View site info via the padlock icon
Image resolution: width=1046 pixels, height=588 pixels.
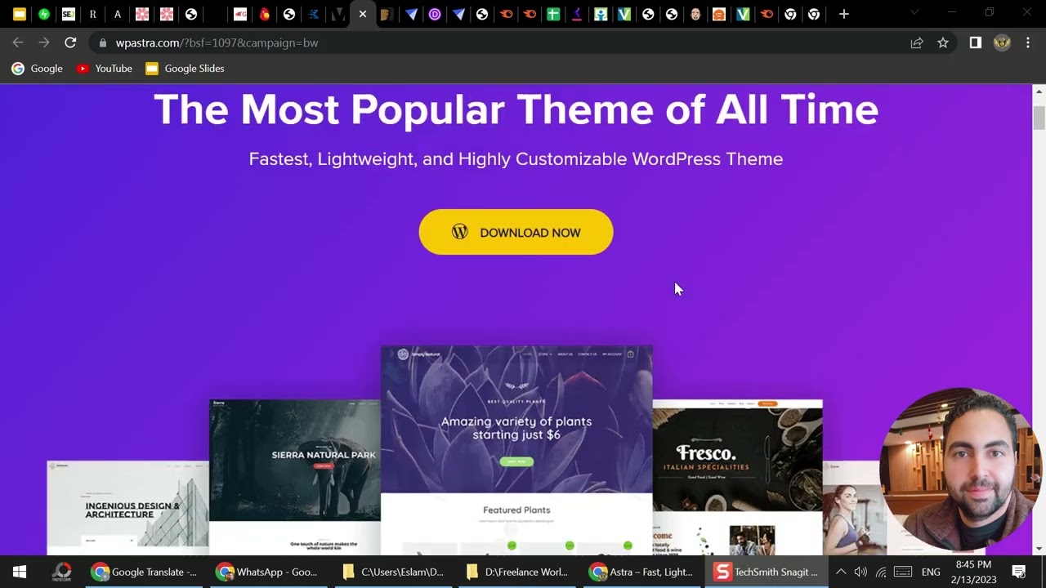(x=102, y=42)
